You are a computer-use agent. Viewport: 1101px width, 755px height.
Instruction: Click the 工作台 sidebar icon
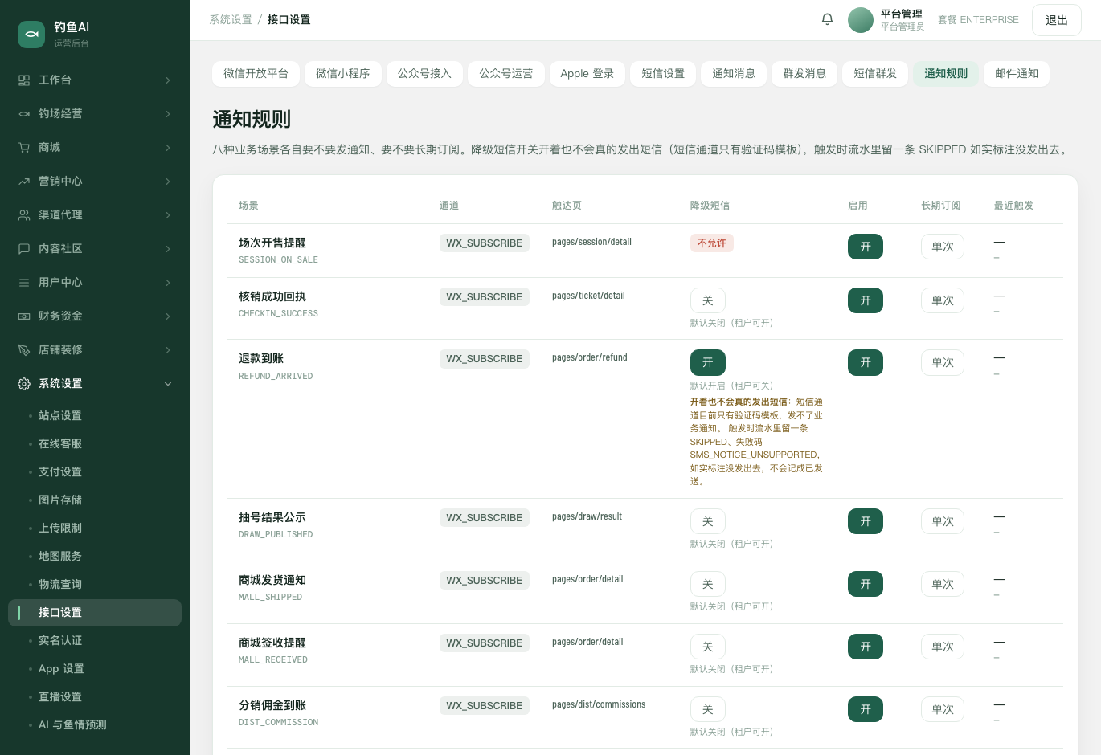pyautogui.click(x=24, y=80)
